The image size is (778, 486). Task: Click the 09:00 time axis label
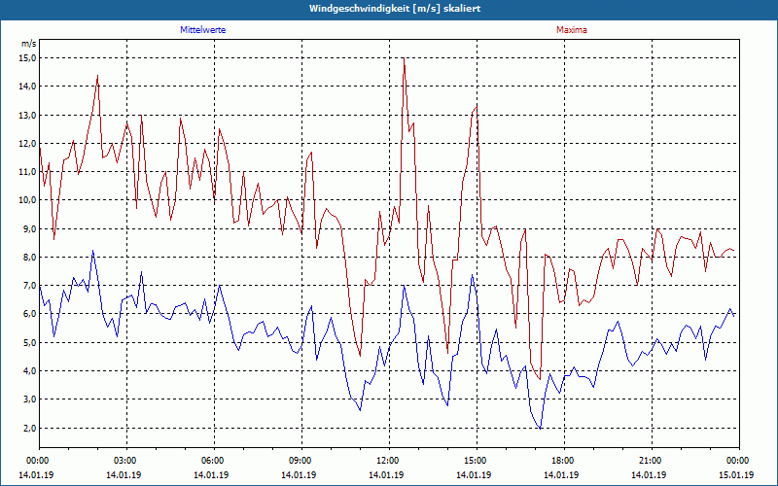click(x=301, y=461)
